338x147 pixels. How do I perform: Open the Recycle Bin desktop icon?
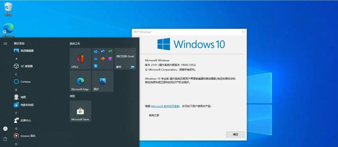click(x=8, y=9)
